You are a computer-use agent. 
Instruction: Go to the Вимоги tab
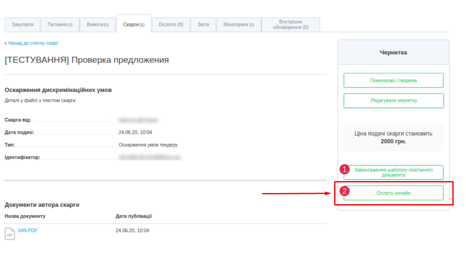click(98, 25)
